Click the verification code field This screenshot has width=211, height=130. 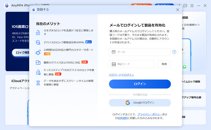coord(132,64)
